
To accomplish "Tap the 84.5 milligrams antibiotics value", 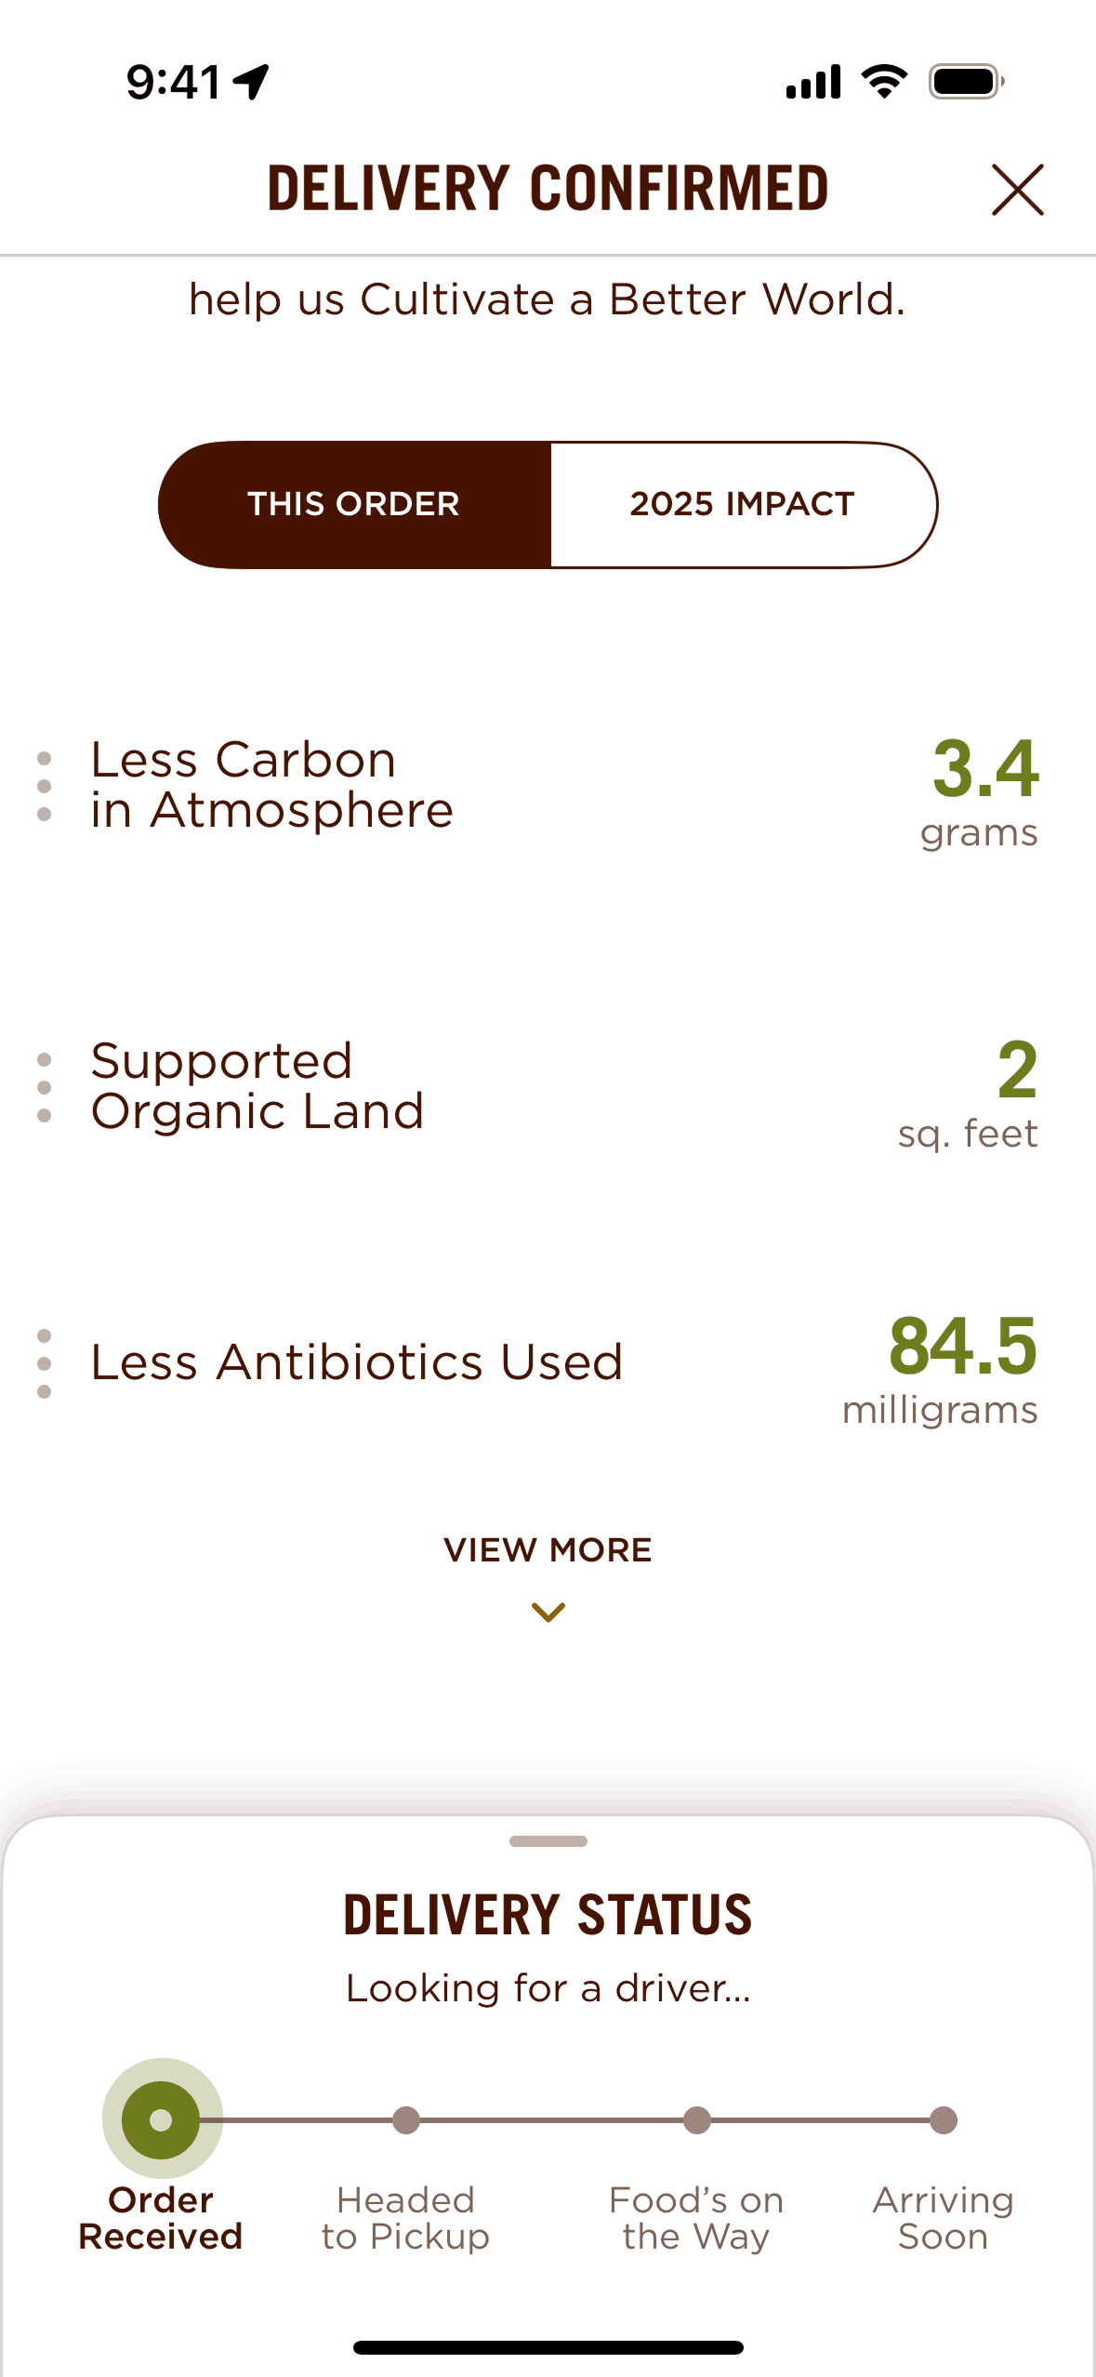I will point(961,1365).
